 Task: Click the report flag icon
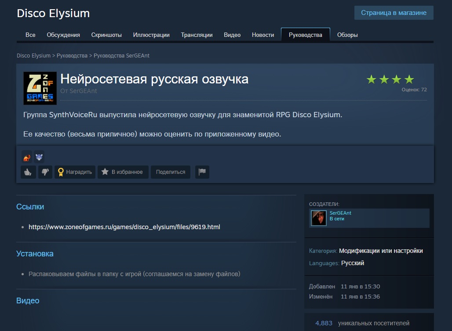[202, 172]
